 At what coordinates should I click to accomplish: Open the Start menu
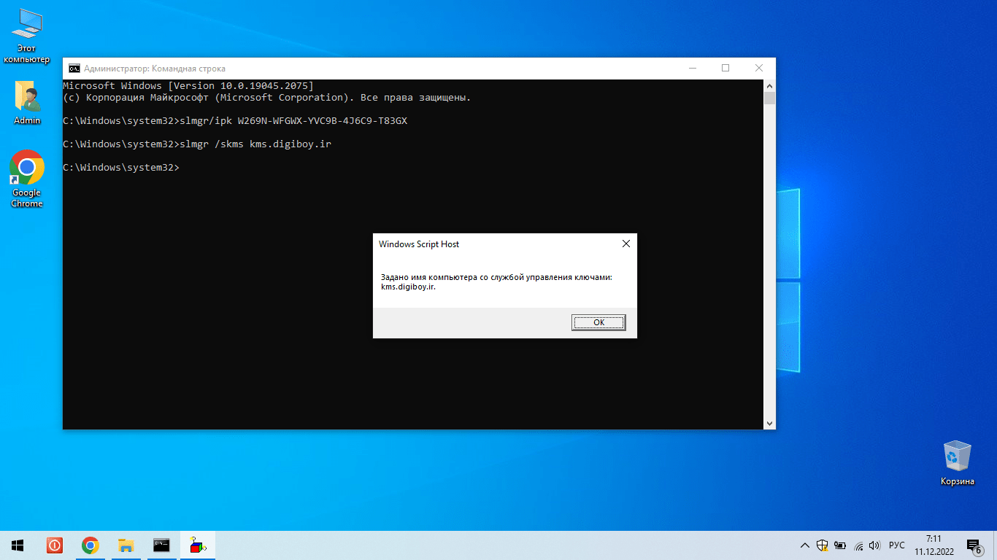click(18, 545)
